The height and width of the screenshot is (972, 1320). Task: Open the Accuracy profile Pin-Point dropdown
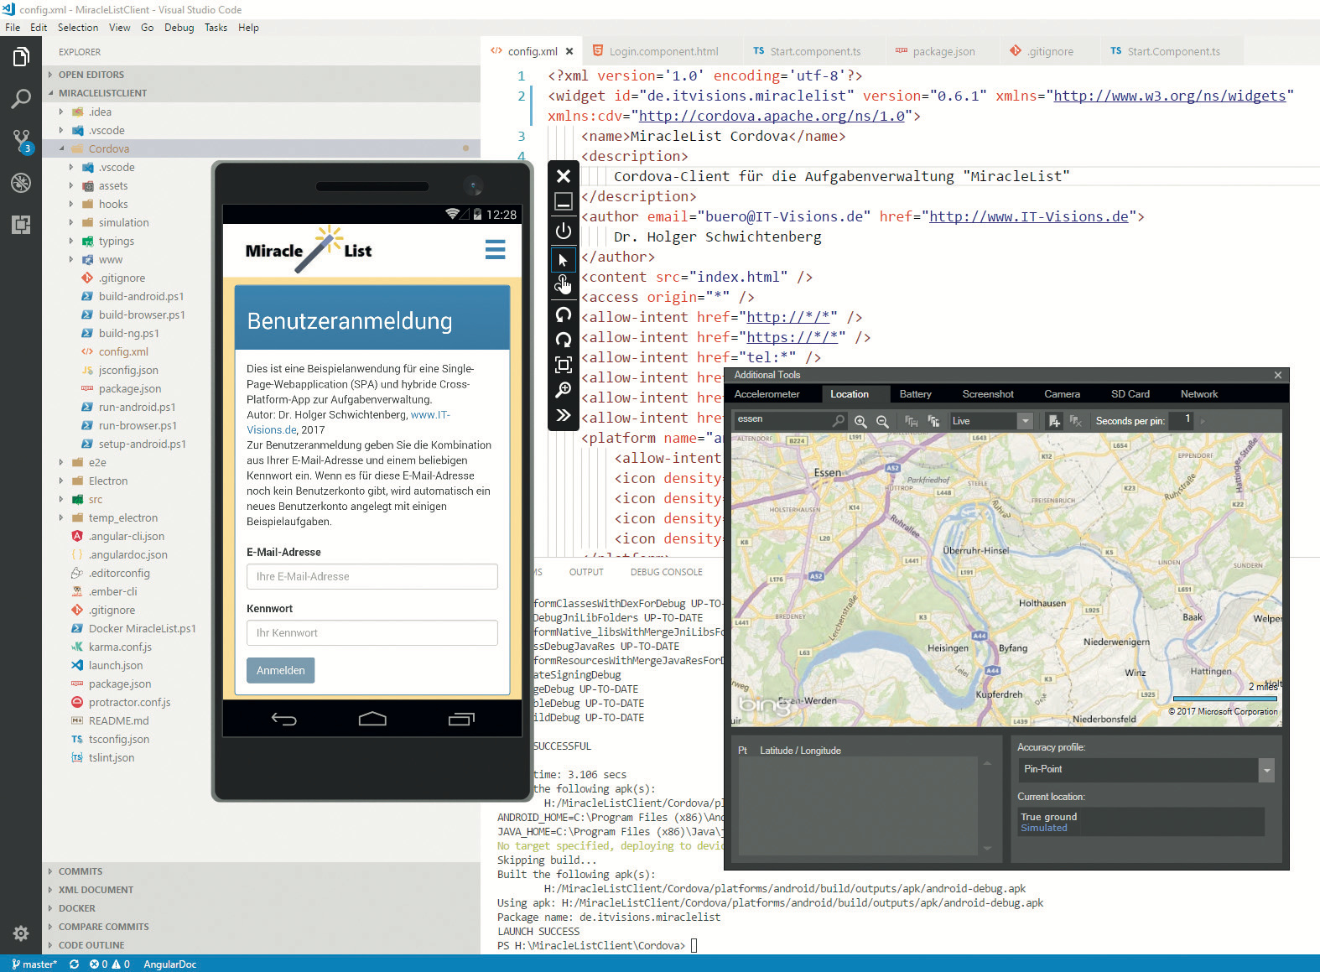[1266, 770]
